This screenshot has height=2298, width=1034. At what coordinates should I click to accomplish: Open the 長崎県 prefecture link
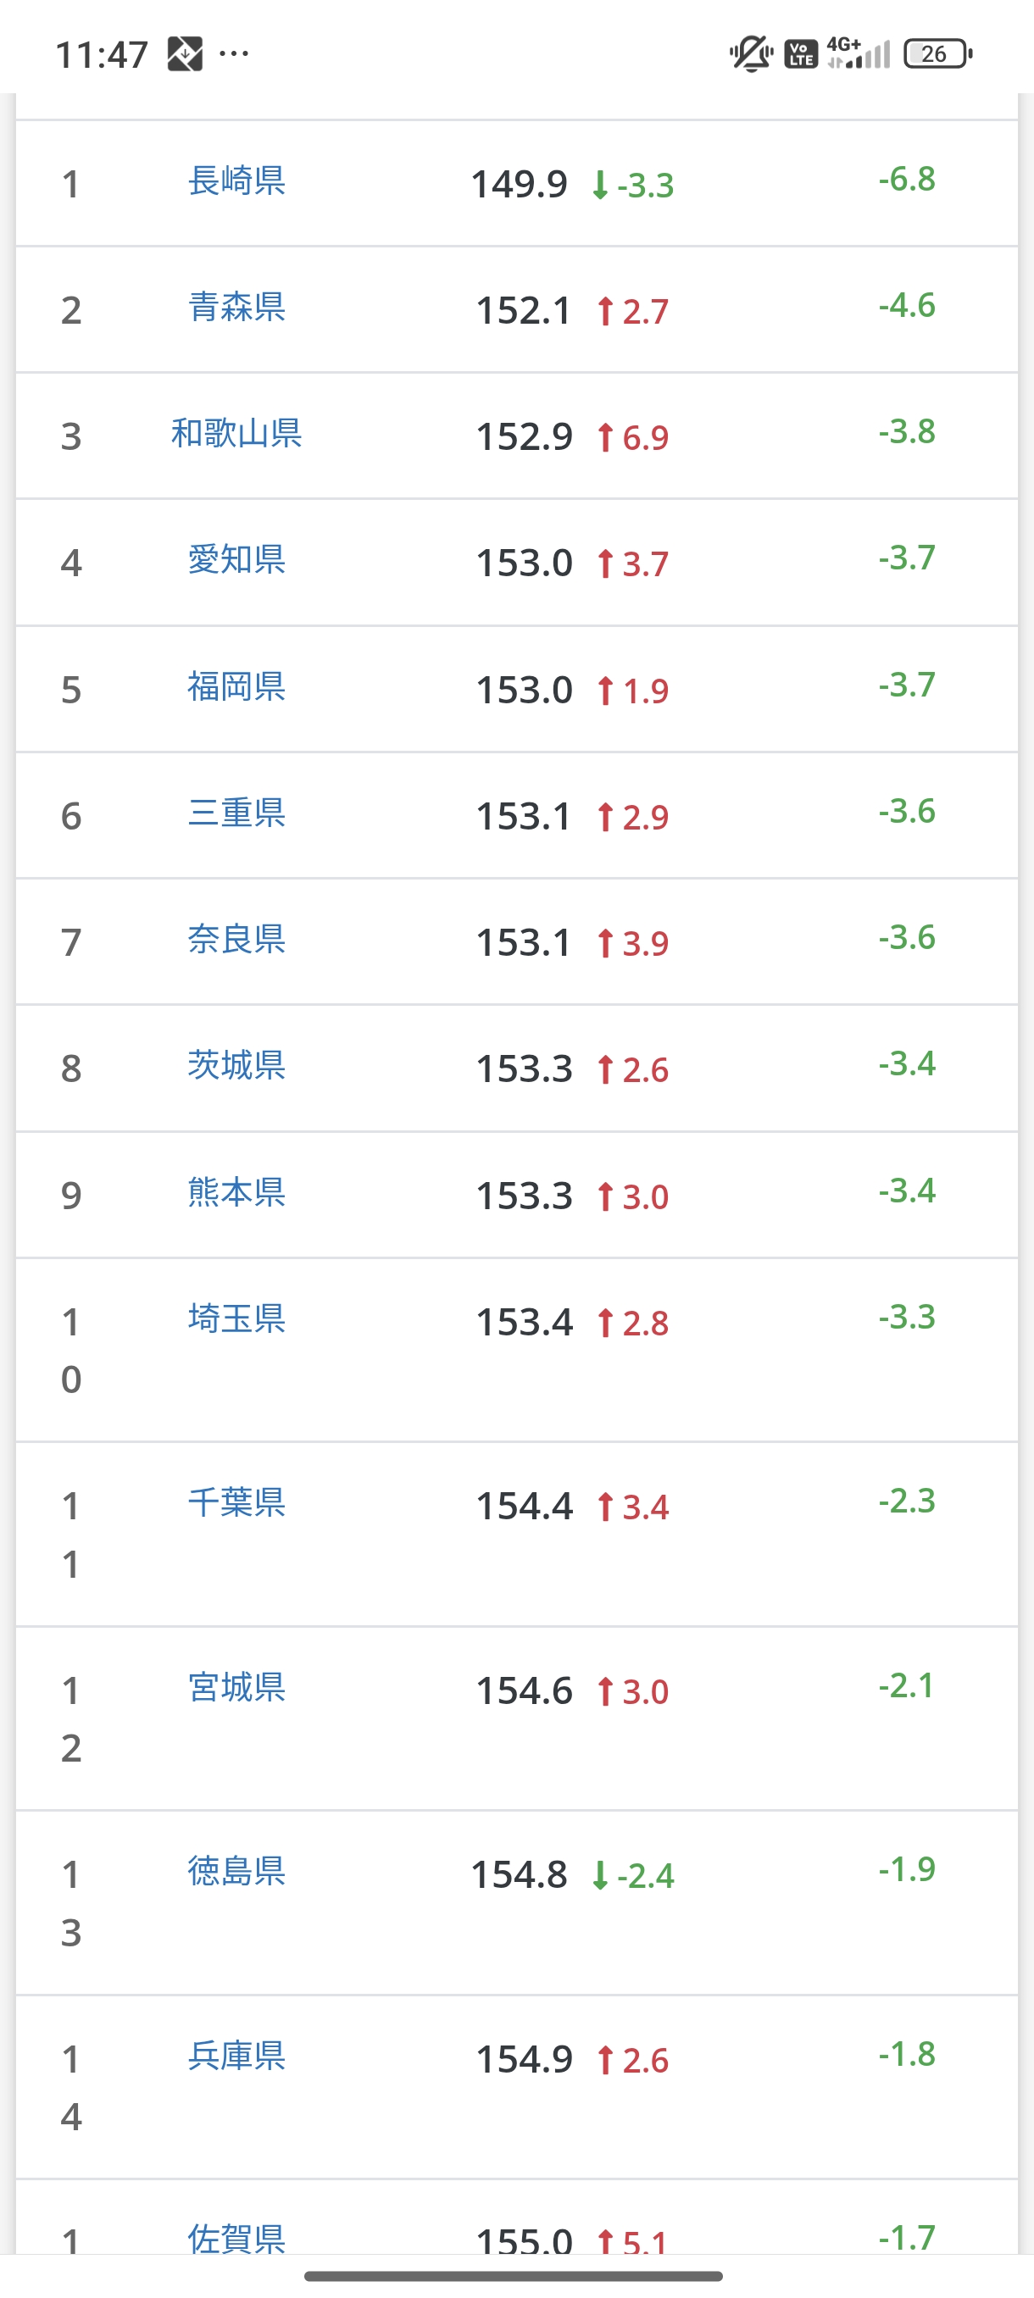(x=236, y=181)
